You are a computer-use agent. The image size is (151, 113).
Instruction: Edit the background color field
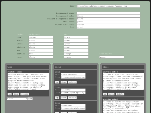pos(108,16)
